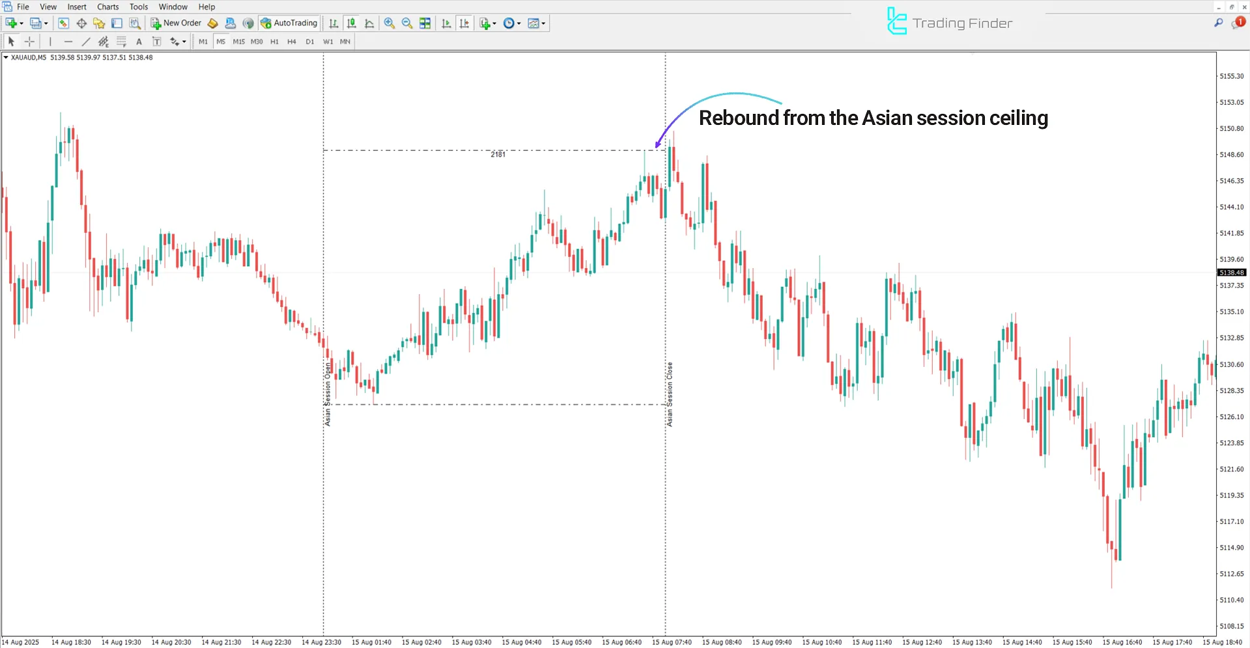
Task: Select the Trendline drawing tool
Action: click(86, 42)
